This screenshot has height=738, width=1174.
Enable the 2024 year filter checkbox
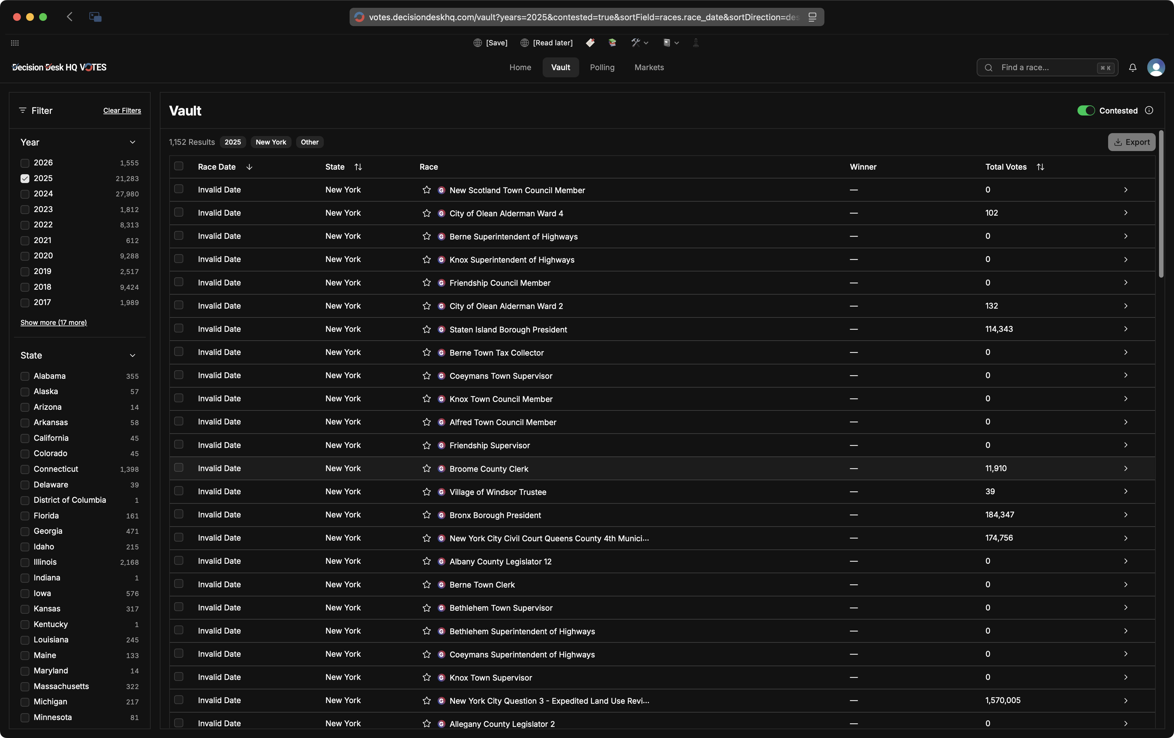click(x=25, y=194)
